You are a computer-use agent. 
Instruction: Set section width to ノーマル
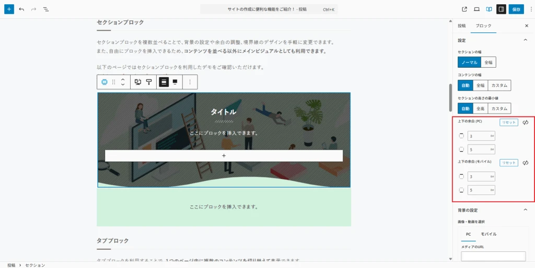[470, 63]
